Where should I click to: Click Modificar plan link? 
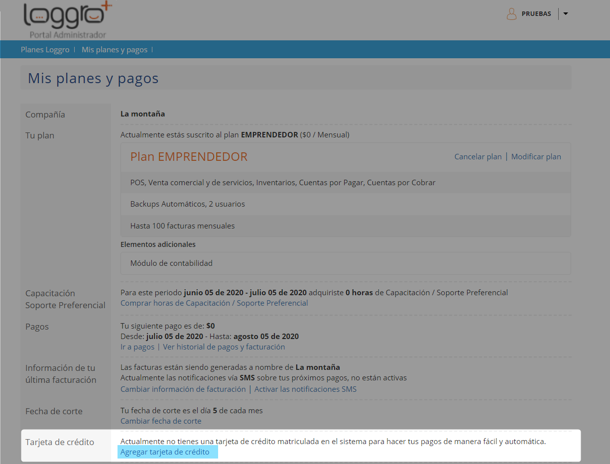536,157
